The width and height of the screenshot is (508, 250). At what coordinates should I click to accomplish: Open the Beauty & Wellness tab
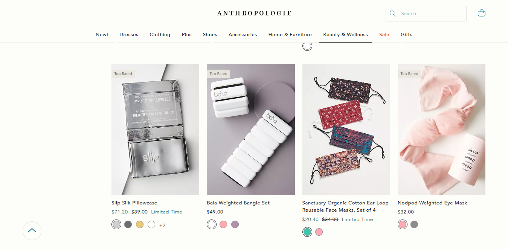tap(345, 34)
